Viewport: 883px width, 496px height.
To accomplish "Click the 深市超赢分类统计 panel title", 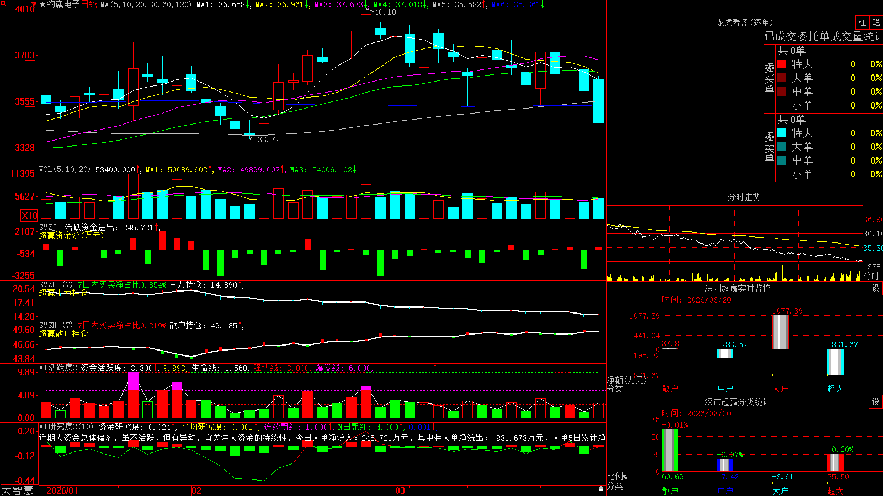I will (738, 402).
